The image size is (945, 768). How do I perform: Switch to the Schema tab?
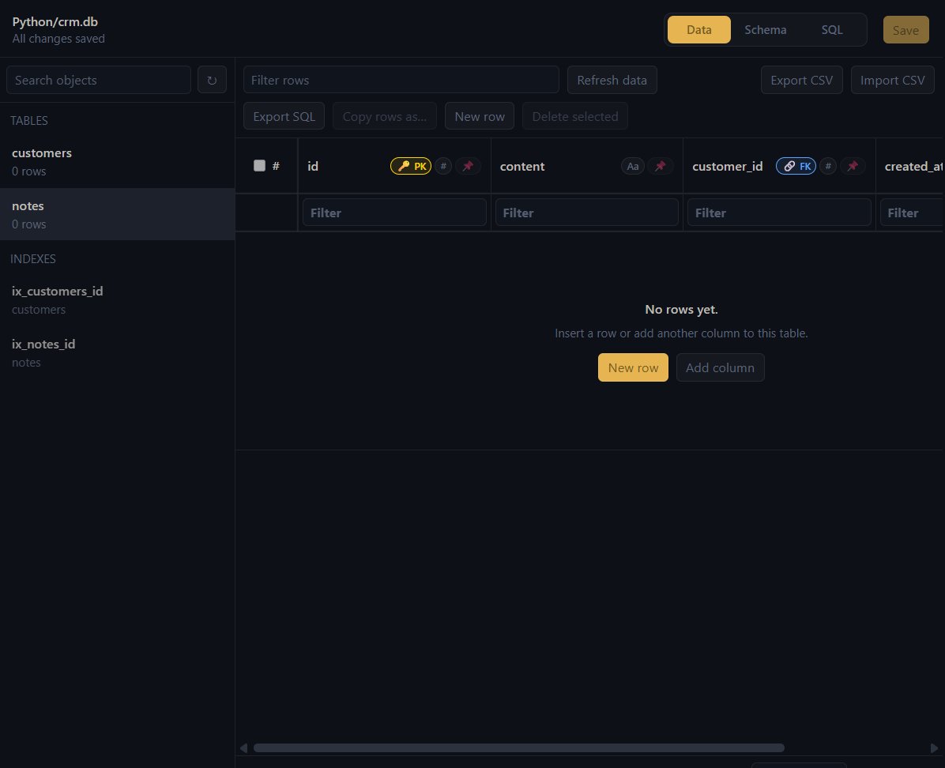point(766,29)
